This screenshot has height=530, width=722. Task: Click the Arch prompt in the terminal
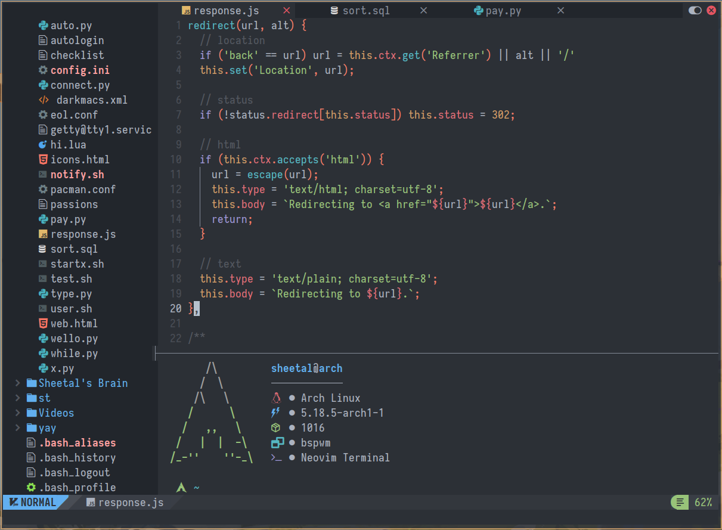[x=181, y=488]
